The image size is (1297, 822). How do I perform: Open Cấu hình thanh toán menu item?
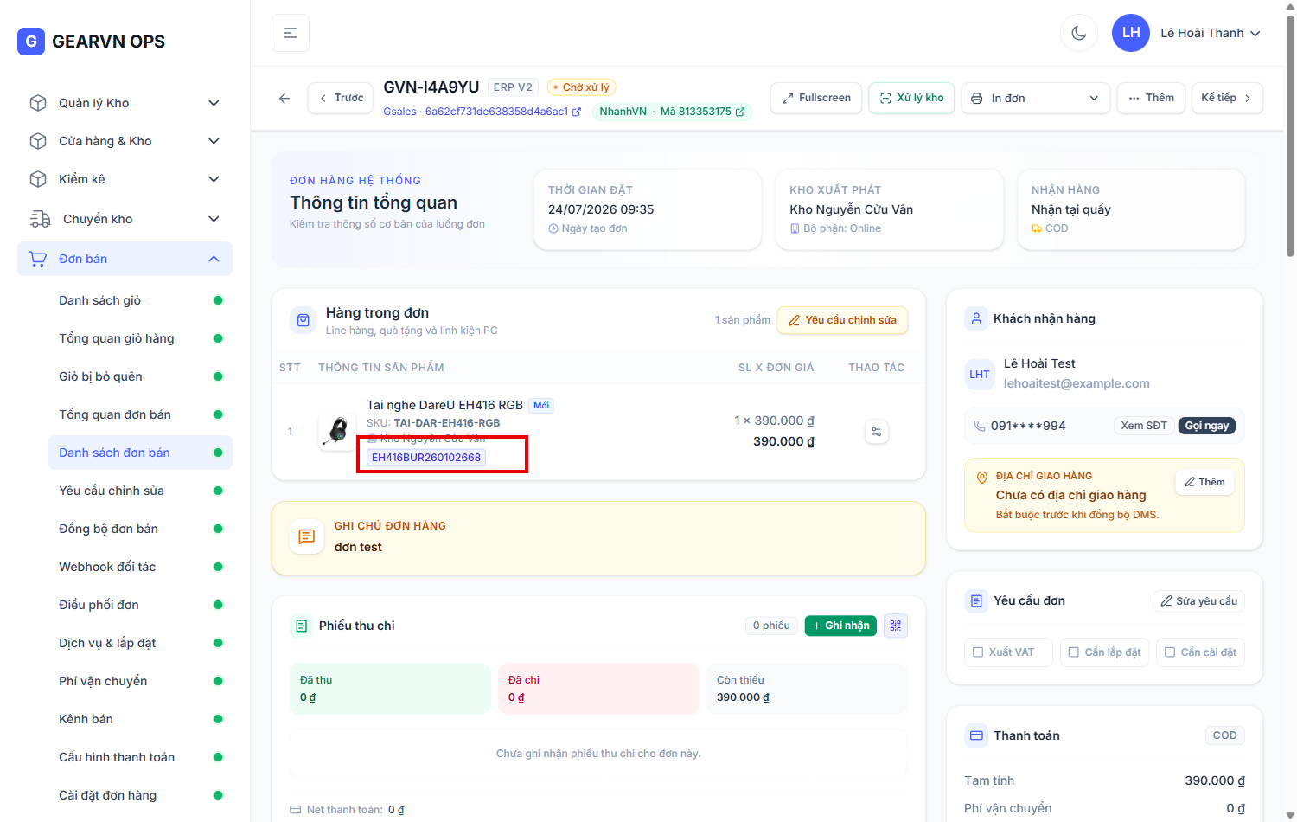click(140, 757)
